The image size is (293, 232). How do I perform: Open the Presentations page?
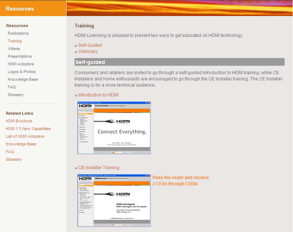click(x=20, y=56)
